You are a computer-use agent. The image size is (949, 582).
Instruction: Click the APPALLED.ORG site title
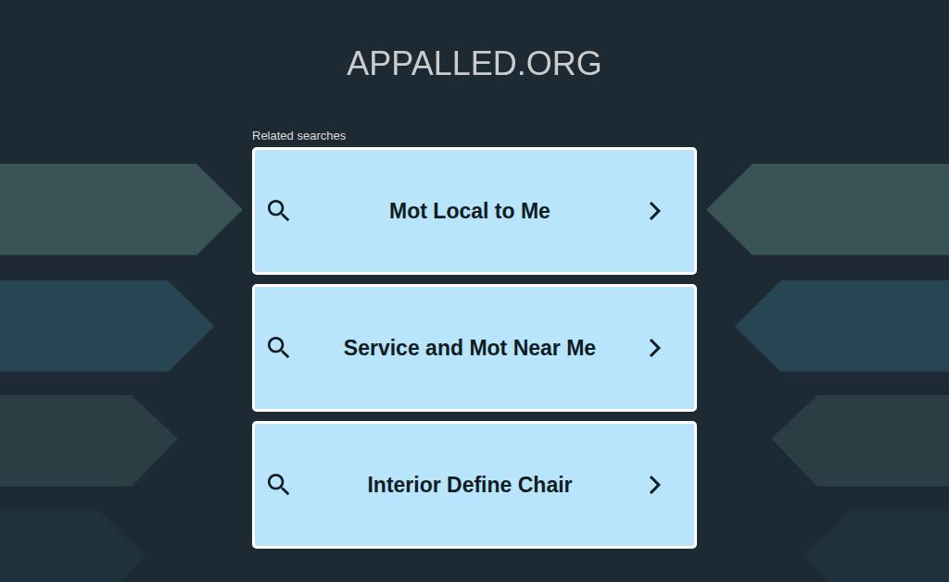click(x=474, y=64)
